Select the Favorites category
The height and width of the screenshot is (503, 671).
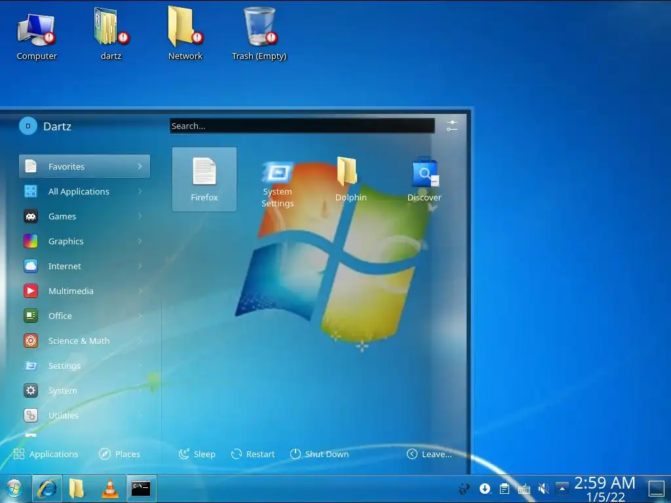pyautogui.click(x=85, y=166)
